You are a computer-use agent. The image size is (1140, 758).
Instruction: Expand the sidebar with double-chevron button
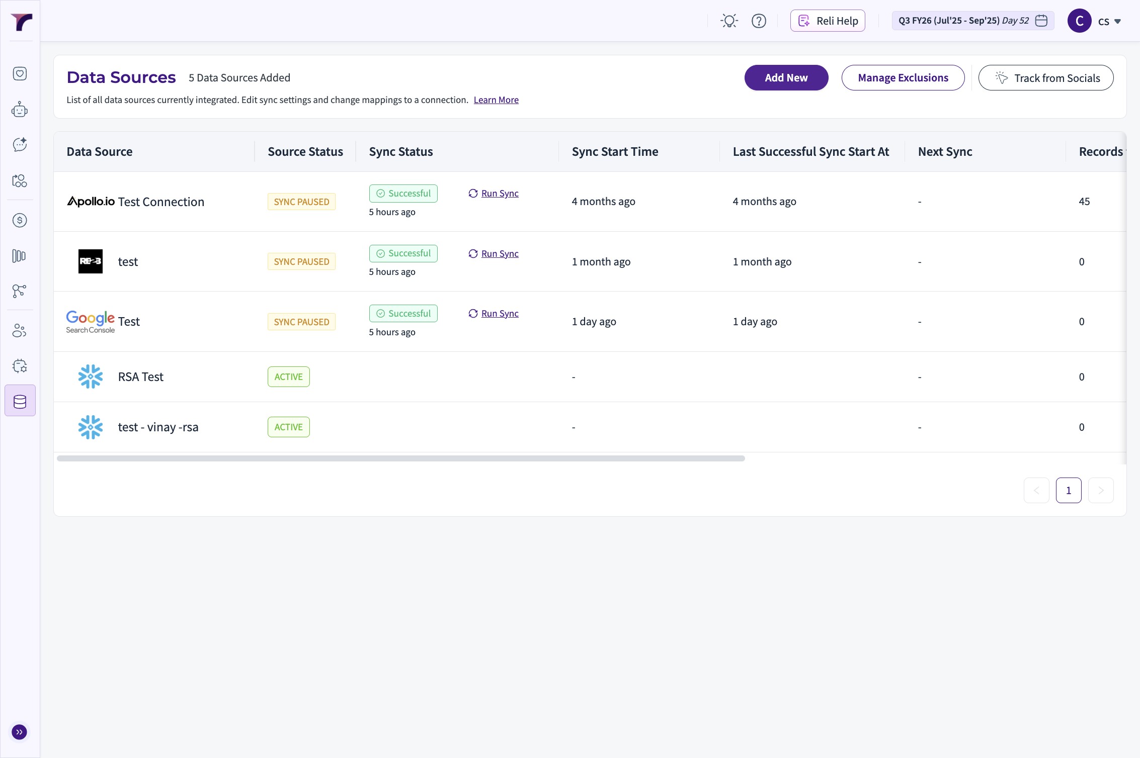click(20, 732)
